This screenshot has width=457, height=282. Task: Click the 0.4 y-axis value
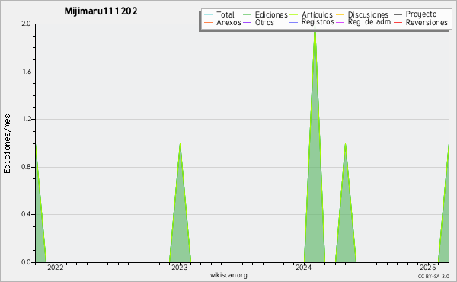pos(26,214)
